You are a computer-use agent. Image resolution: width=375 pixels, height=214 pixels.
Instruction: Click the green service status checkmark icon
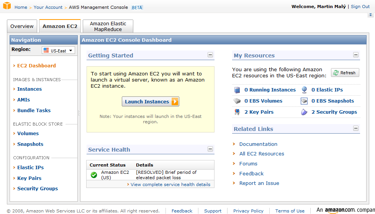pyautogui.click(x=94, y=175)
